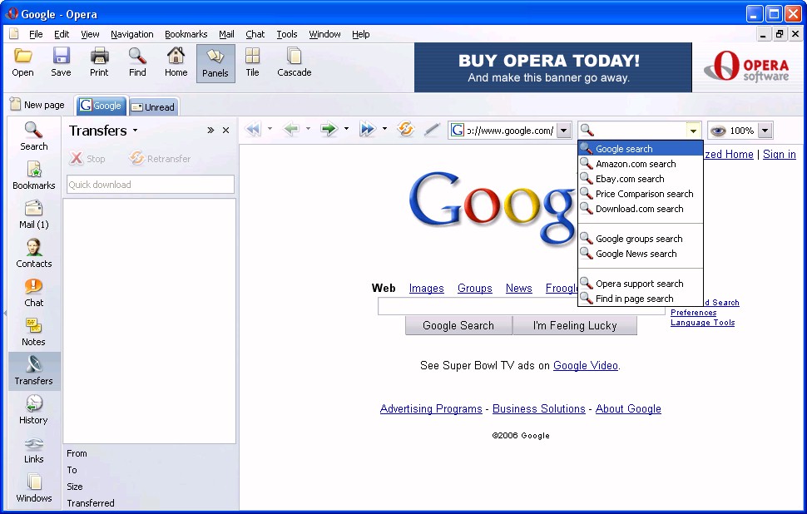807x514 pixels.
Task: Expand the address bar dropdown
Action: click(x=563, y=131)
